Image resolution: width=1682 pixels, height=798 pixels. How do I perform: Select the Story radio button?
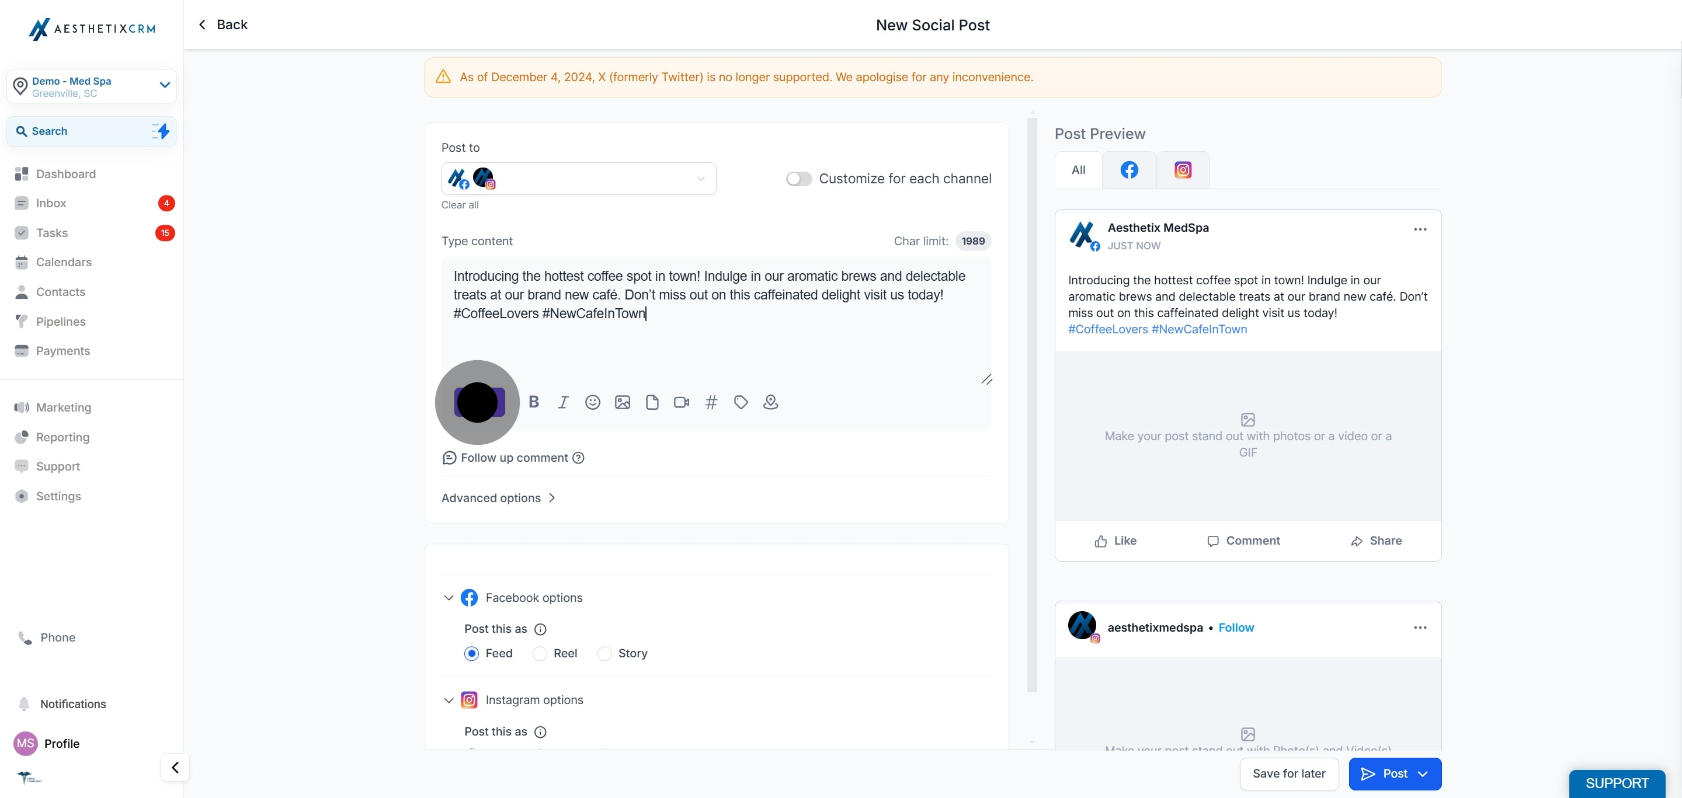[x=604, y=654]
